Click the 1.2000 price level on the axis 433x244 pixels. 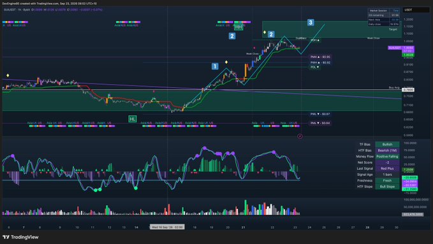(408, 20)
